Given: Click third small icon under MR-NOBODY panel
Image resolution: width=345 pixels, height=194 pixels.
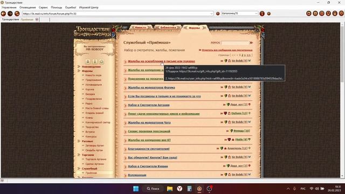Looking at the screenshot, I should tap(101, 61).
